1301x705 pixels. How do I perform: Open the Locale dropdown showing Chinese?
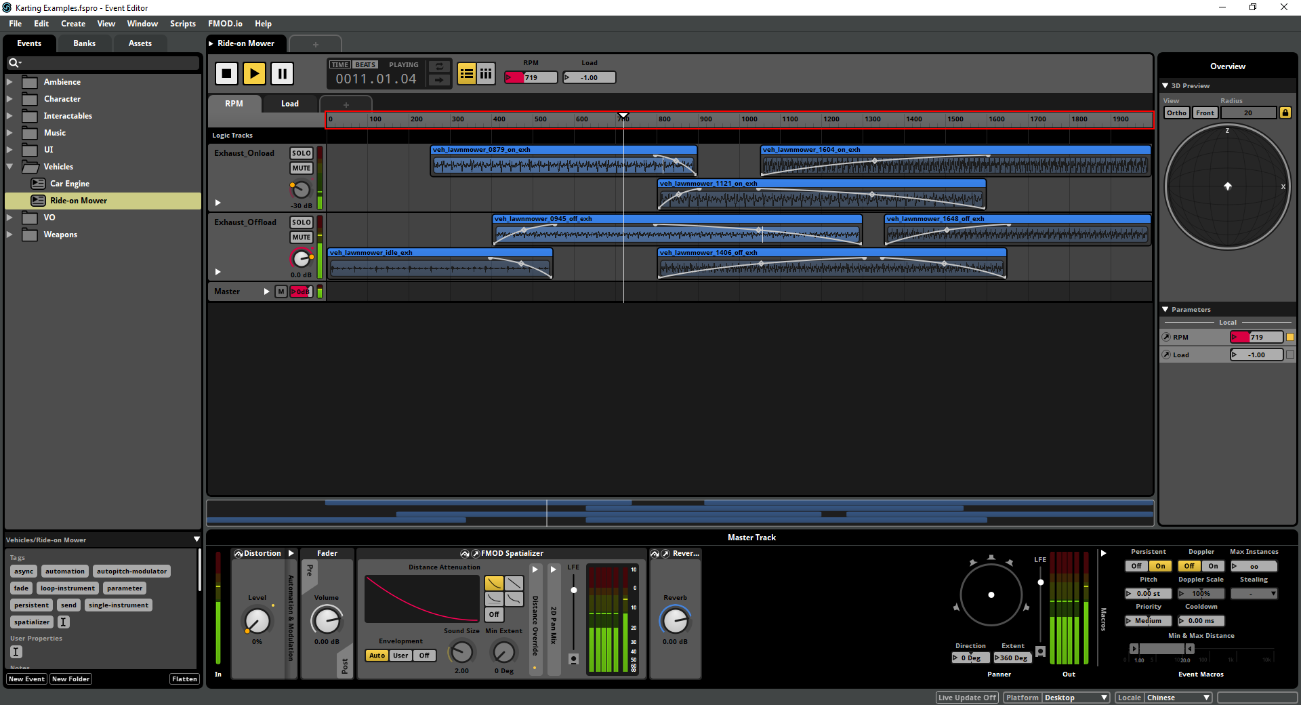click(x=1177, y=697)
